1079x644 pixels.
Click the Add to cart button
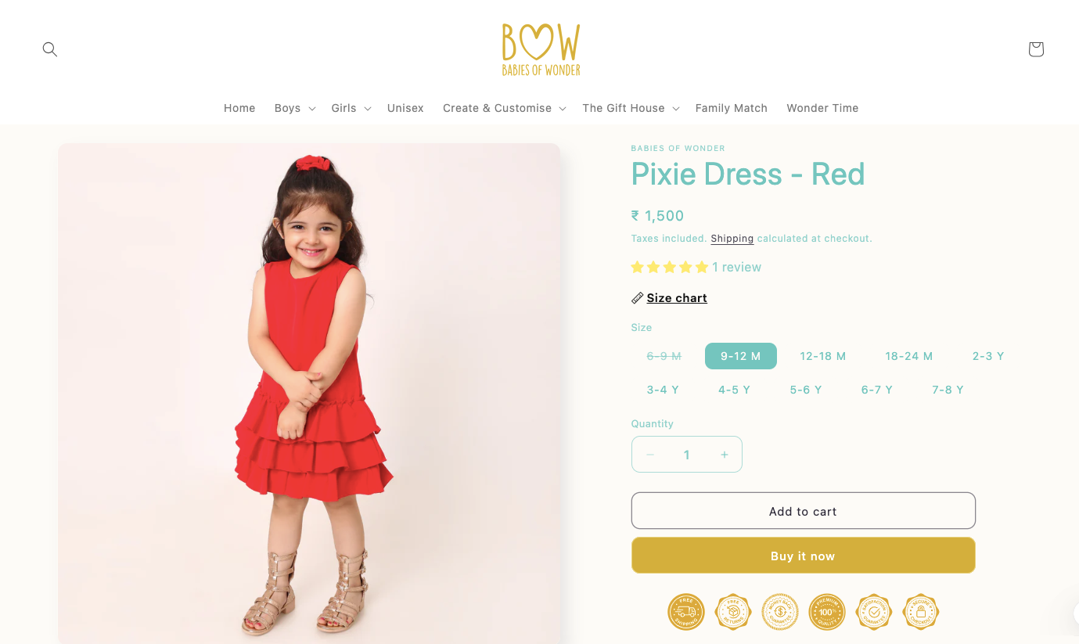[x=804, y=511]
